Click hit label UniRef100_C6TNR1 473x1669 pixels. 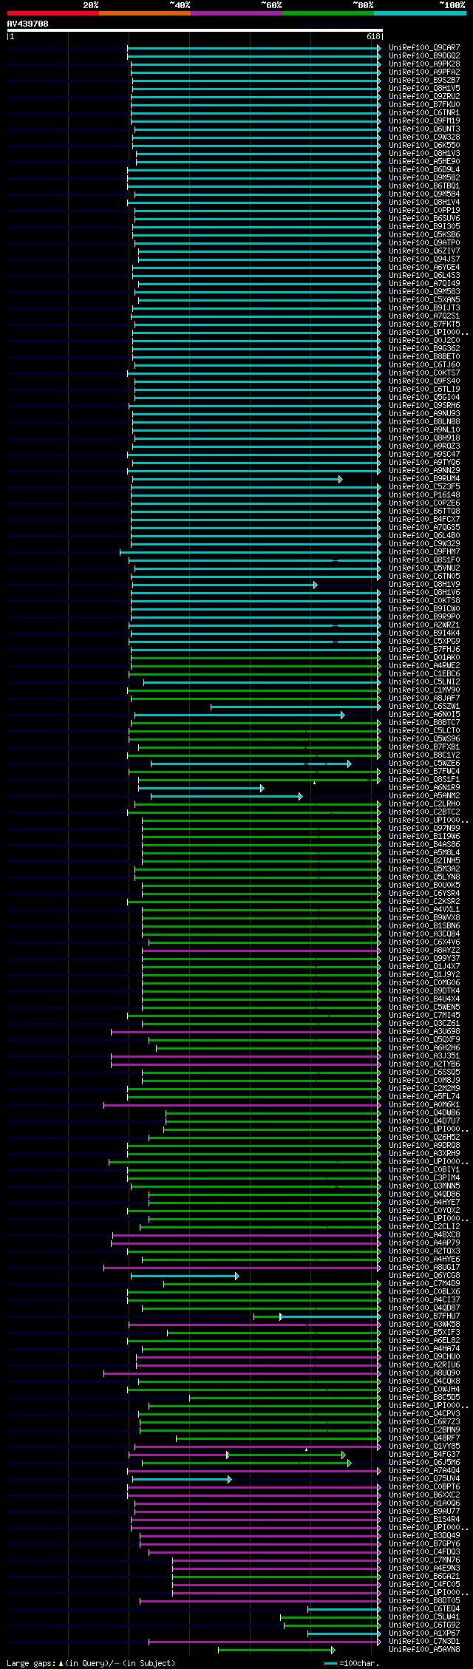tap(424, 112)
